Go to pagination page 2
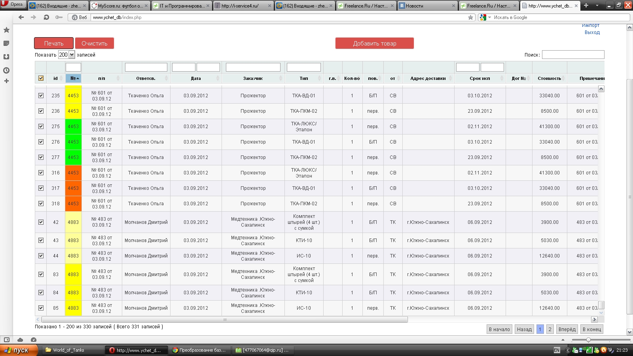Viewport: 633px width, 356px height. click(550, 329)
